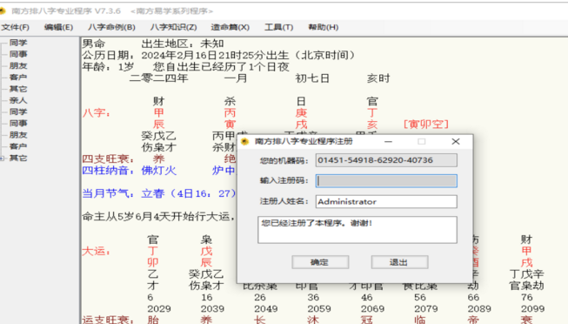Click the 初七日 day heading
This screenshot has height=324, width=568.
click(312, 78)
